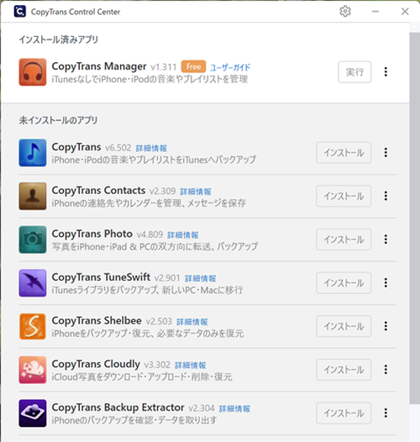The image size is (420, 442).
Task: Click the CopyTrans Backup Extractor title text
Action: (x=118, y=408)
